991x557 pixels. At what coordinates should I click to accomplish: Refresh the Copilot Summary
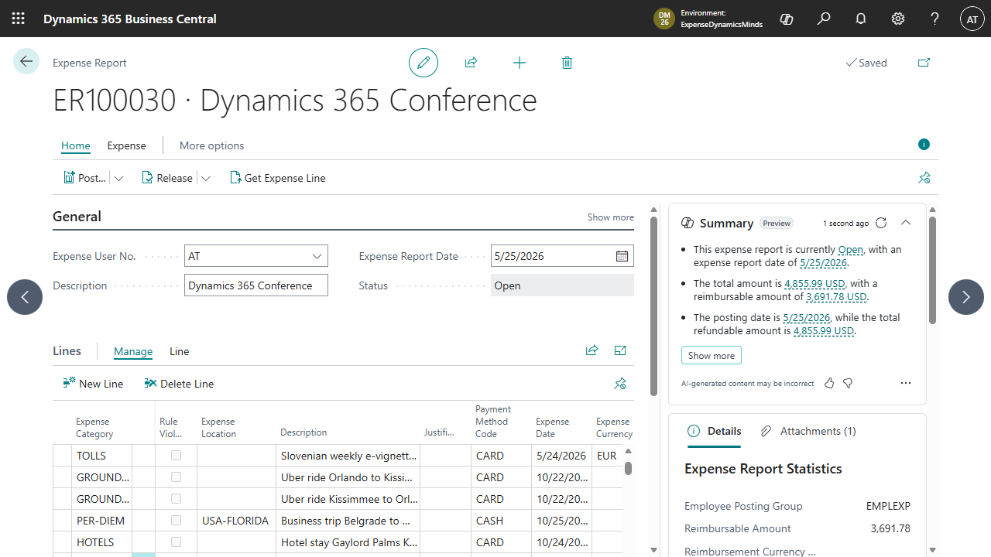coord(881,223)
